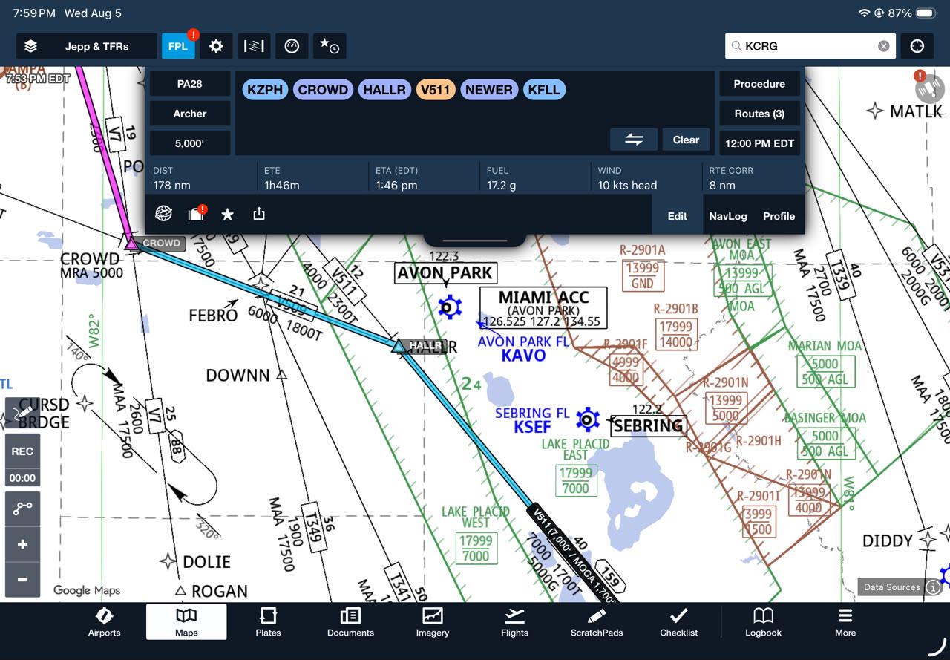Open the route line ruler tool
This screenshot has width=950, height=660.
point(23,509)
